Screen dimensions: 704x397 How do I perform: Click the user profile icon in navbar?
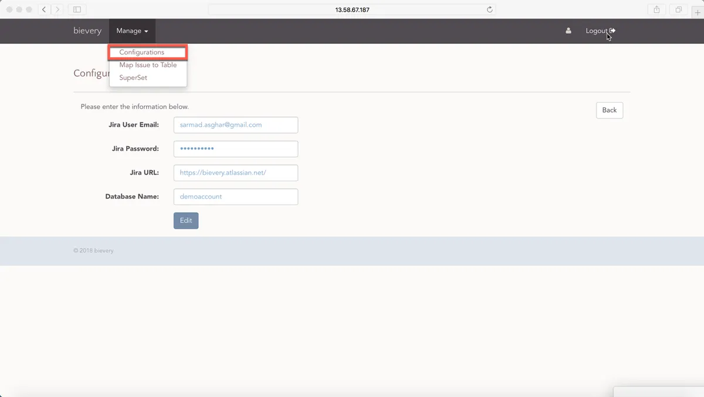coord(568,31)
